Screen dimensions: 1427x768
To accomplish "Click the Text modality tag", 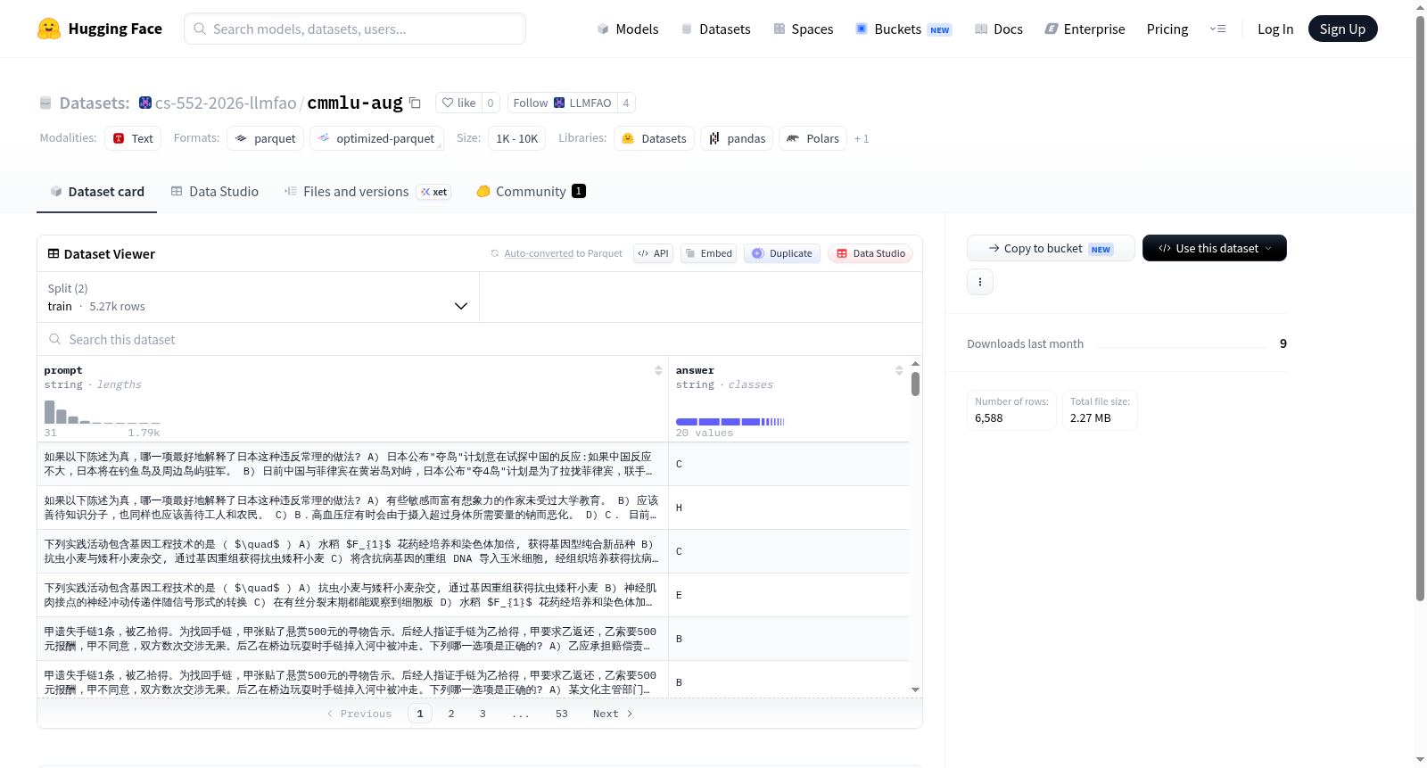I will pos(133,138).
